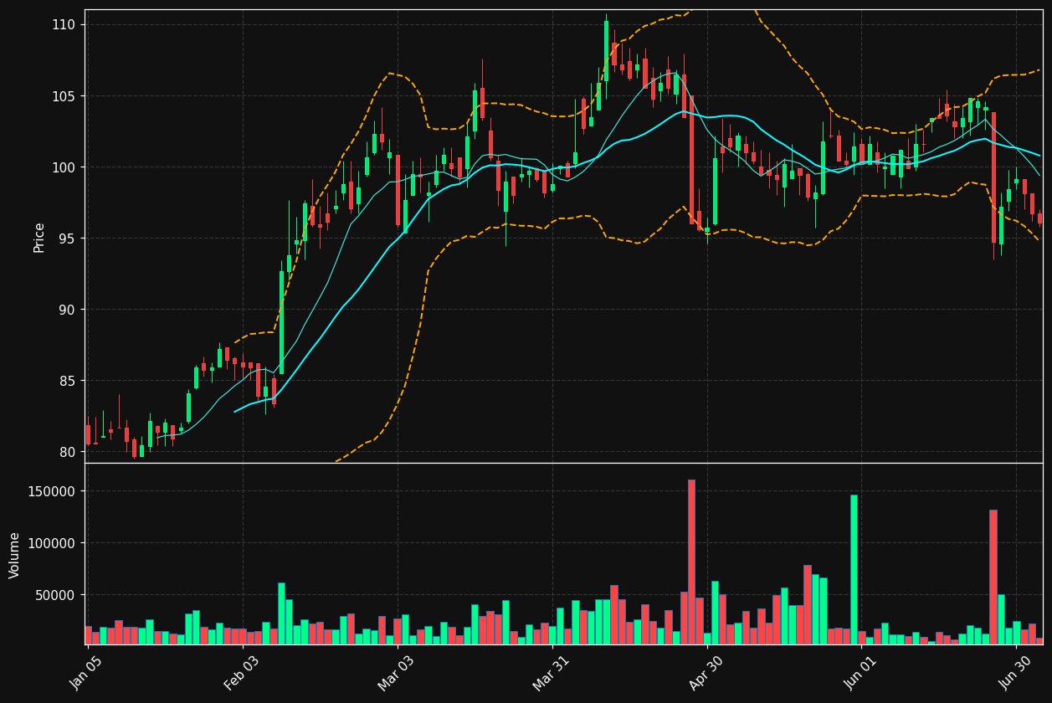
Task: Select the 100 price tick label
Action: coord(63,167)
